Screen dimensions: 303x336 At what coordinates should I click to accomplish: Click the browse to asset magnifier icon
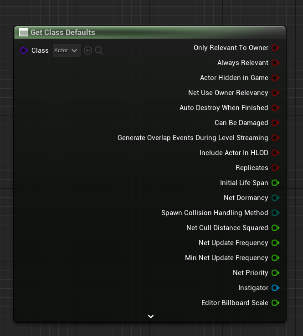99,50
